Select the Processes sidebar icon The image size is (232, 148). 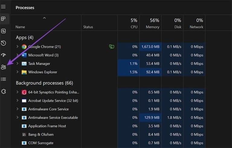[x=3, y=19]
